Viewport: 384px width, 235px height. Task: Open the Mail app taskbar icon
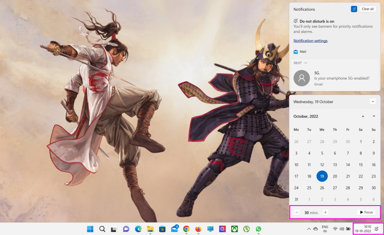(174, 229)
